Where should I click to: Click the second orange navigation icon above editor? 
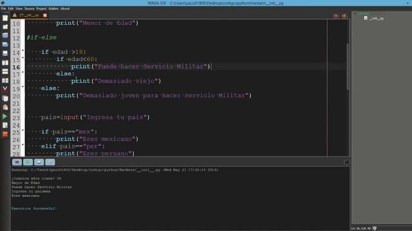pos(344,16)
